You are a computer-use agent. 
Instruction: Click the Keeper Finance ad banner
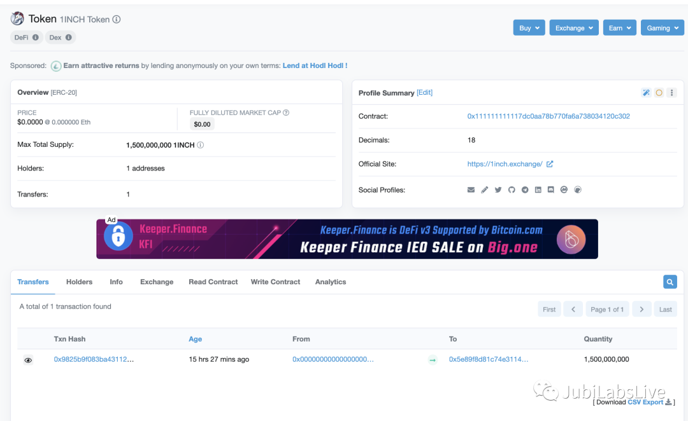(x=347, y=239)
